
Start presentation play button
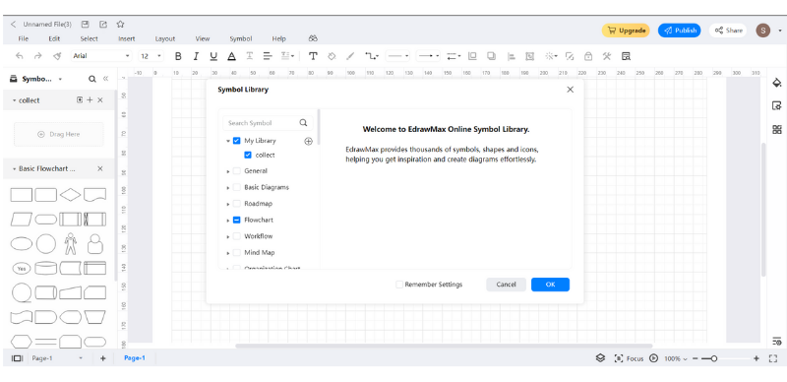pyautogui.click(x=653, y=358)
